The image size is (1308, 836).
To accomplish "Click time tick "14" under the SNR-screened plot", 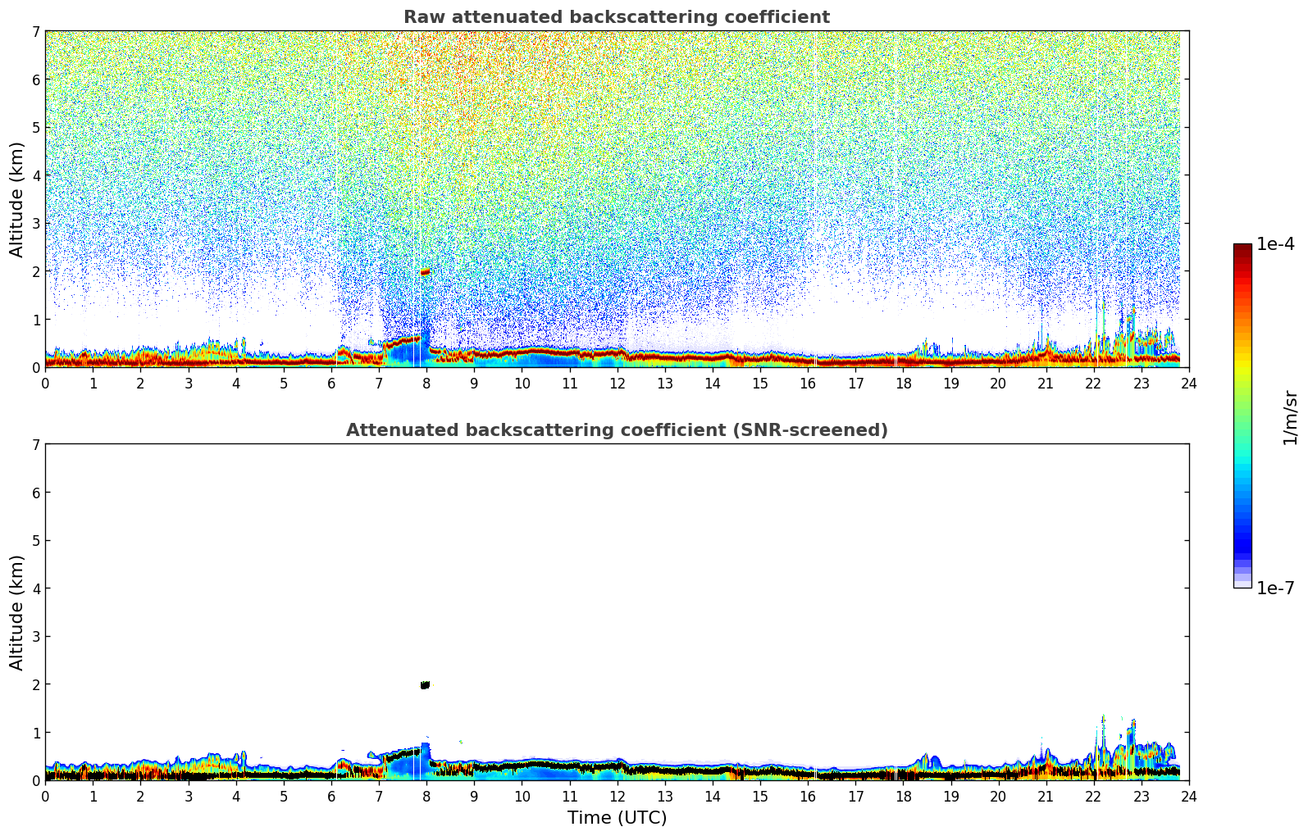I will [713, 796].
